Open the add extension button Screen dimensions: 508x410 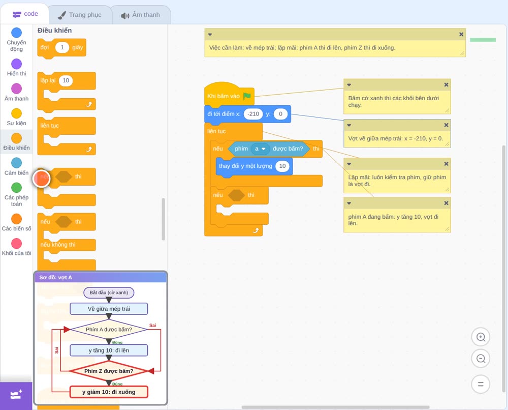[x=16, y=395]
